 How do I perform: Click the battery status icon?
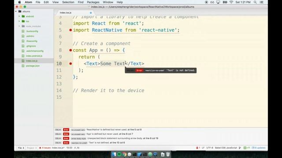coord(225,2)
